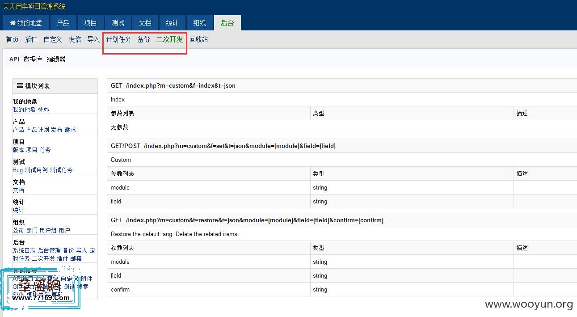The image size is (577, 317).
Task: Open the Bug module link
Action: point(17,170)
